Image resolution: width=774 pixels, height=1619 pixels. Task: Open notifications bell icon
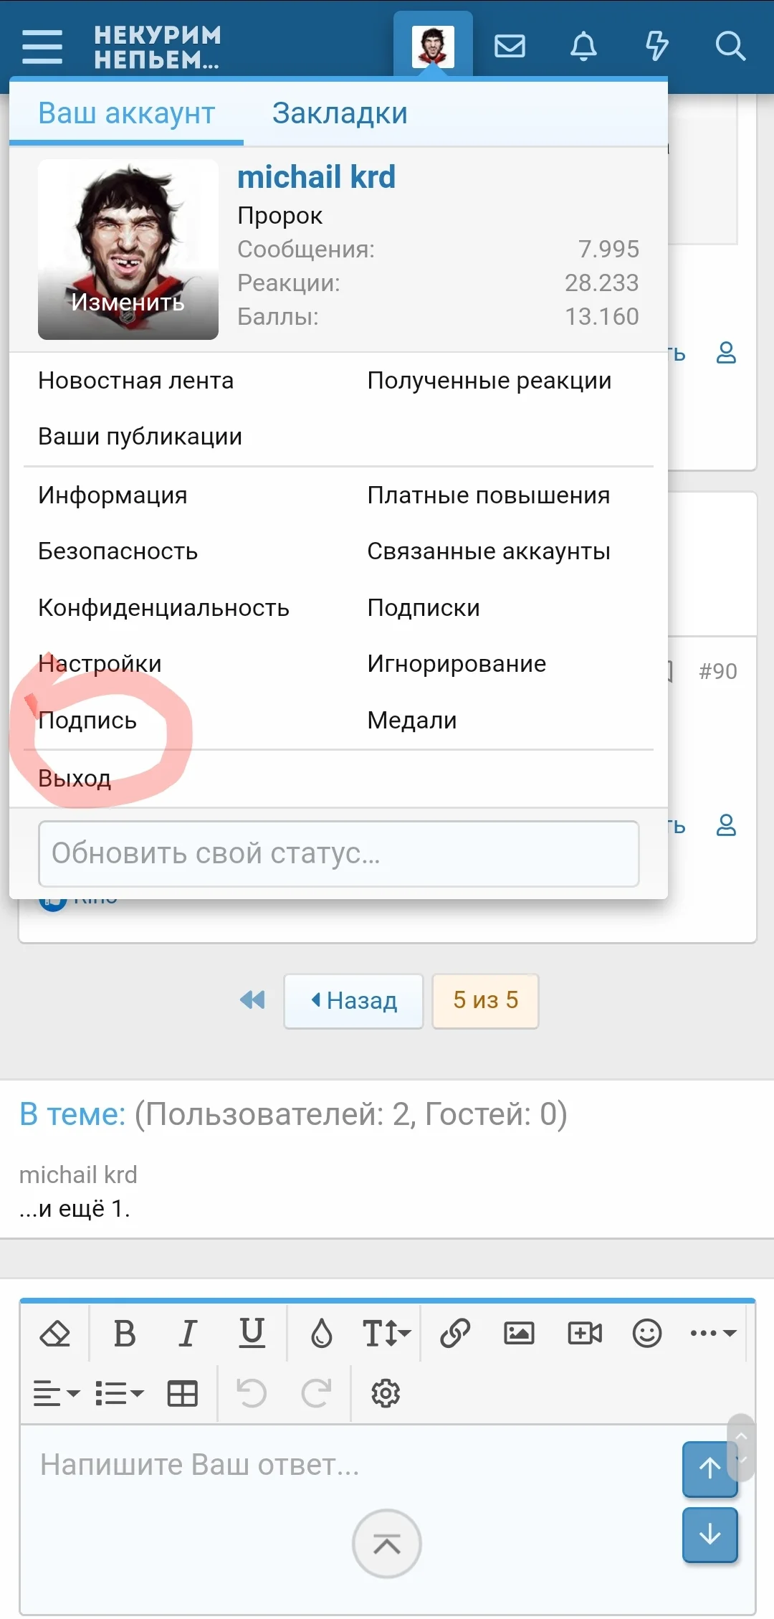point(583,47)
